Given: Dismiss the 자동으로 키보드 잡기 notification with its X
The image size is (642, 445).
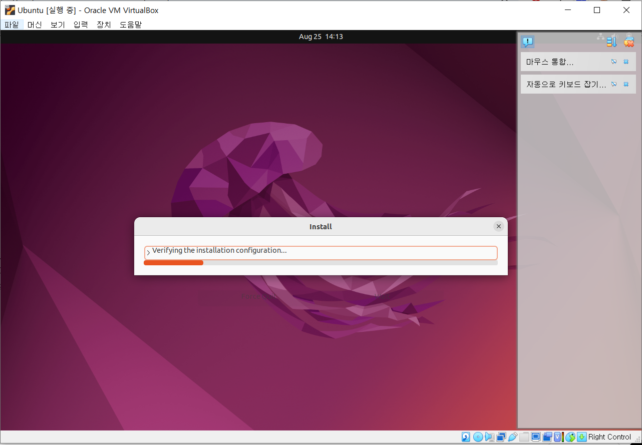Looking at the screenshot, I should coord(626,84).
